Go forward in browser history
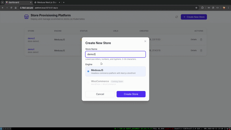231x130 pixels. coord(7,8)
